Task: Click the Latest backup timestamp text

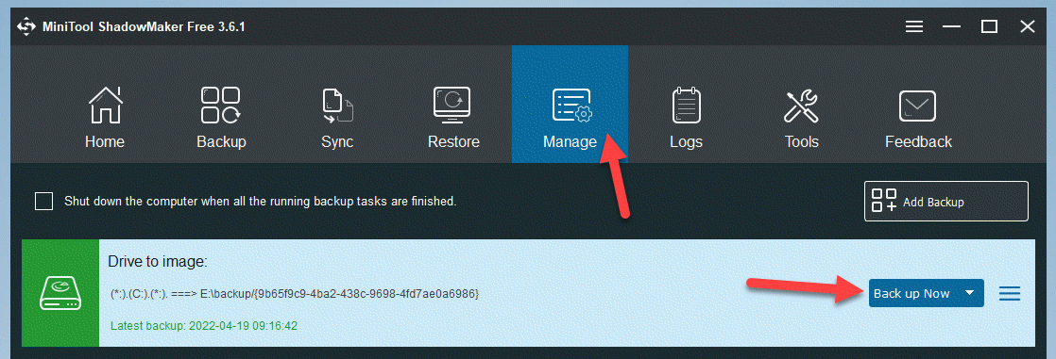Action: (x=204, y=326)
